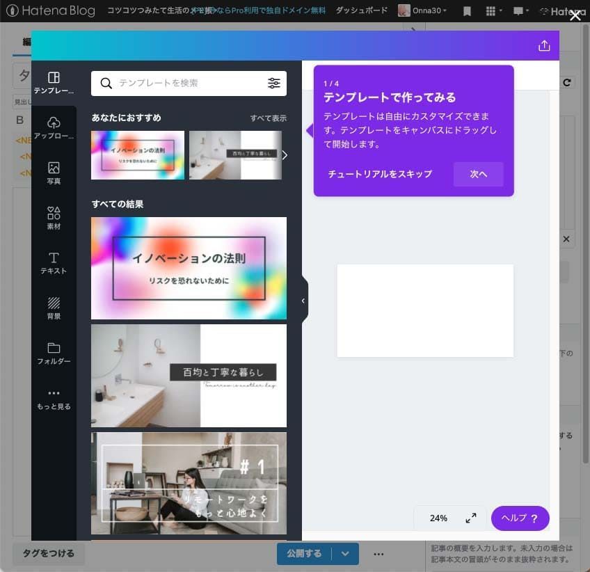
Task: Click the Hatena Blog logo
Action: (51, 10)
